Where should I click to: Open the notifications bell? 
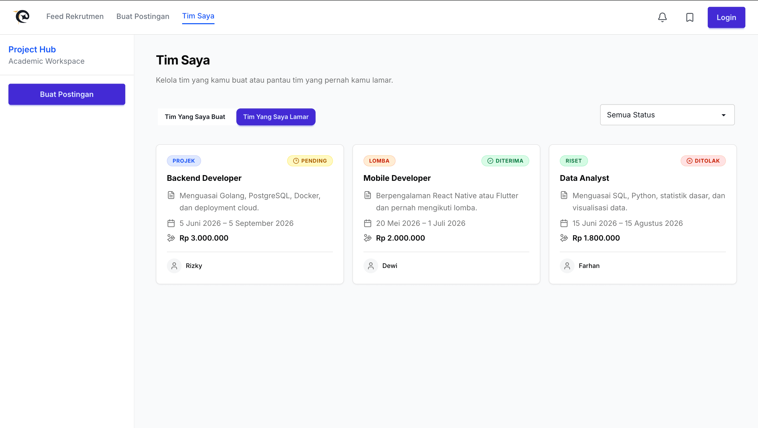(662, 17)
